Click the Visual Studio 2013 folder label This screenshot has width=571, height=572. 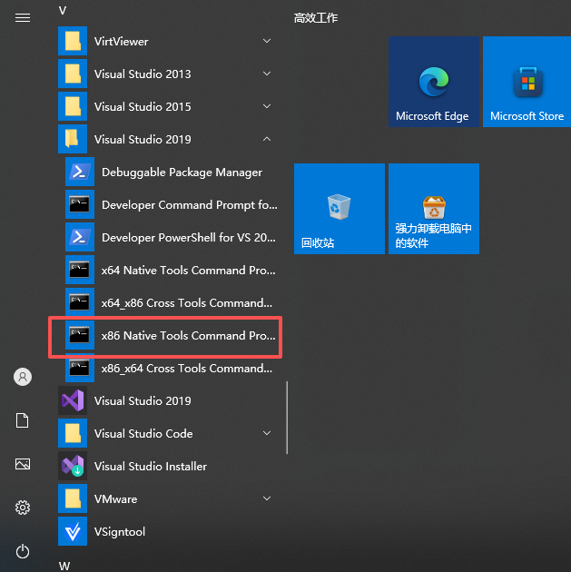[x=143, y=74]
